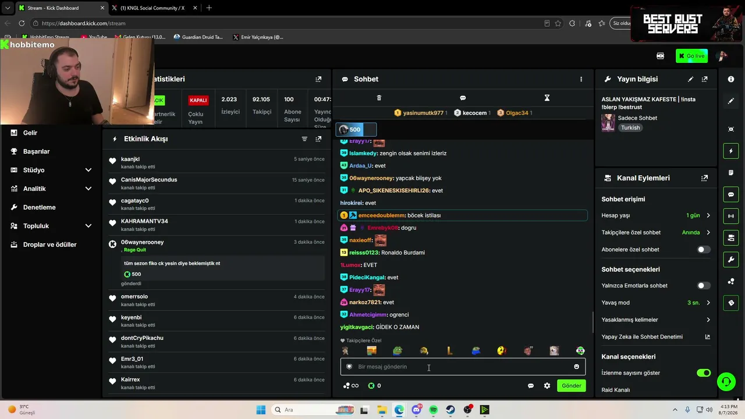This screenshot has height=419, width=745.
Task: Click the Turkish language tag
Action: [x=630, y=128]
